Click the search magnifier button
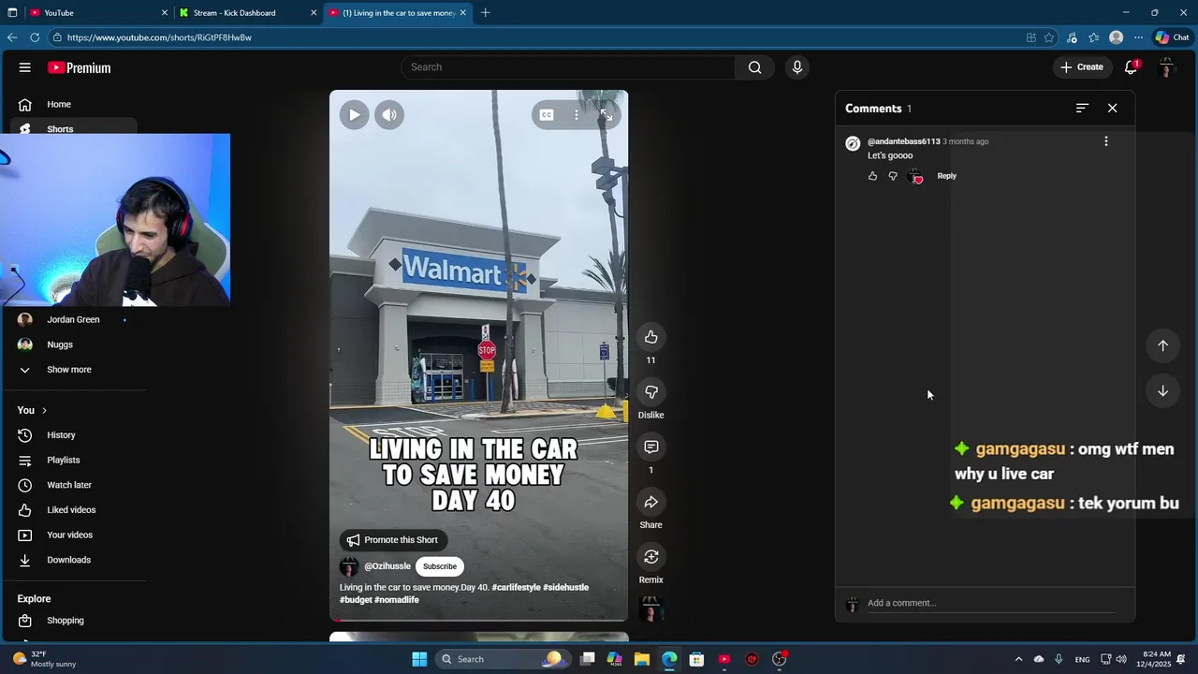Screen dimensions: 1198x674 pyautogui.click(x=755, y=67)
